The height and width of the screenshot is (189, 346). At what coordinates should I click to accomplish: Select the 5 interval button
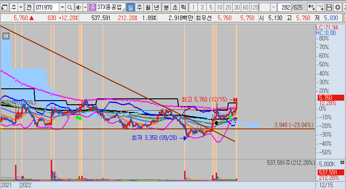211,7
